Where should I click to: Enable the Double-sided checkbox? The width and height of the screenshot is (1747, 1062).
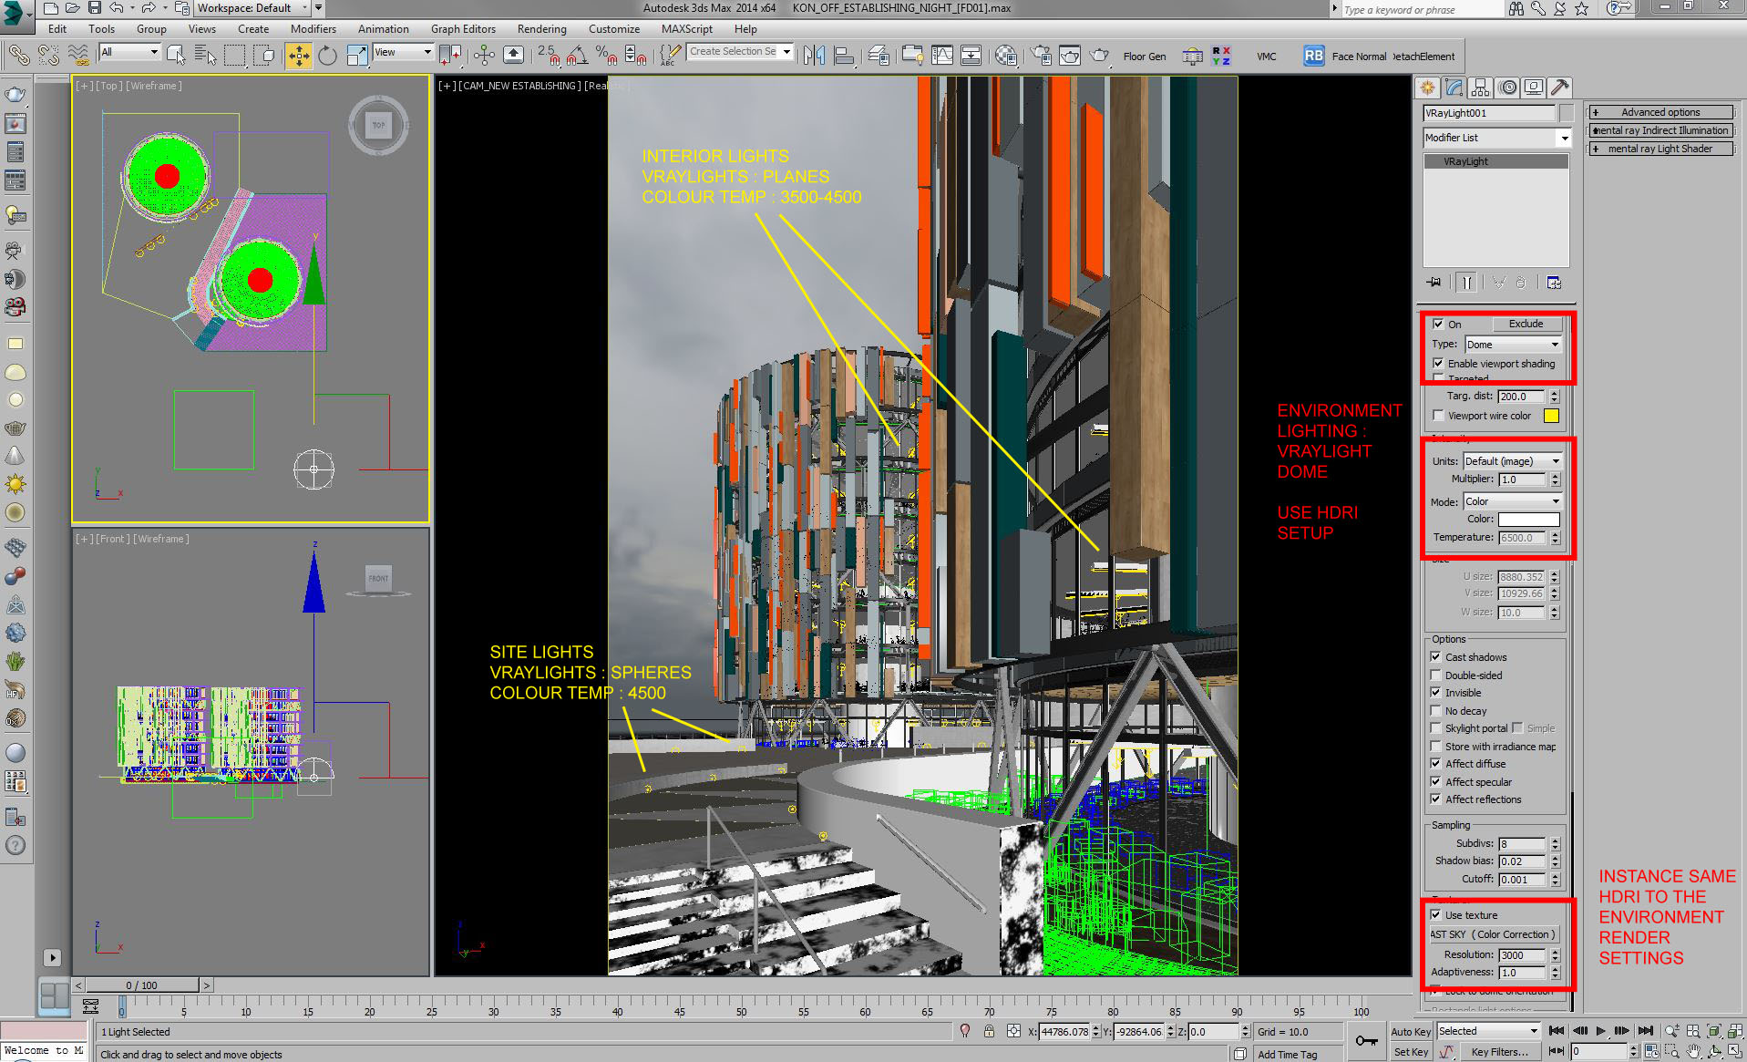pos(1436,675)
